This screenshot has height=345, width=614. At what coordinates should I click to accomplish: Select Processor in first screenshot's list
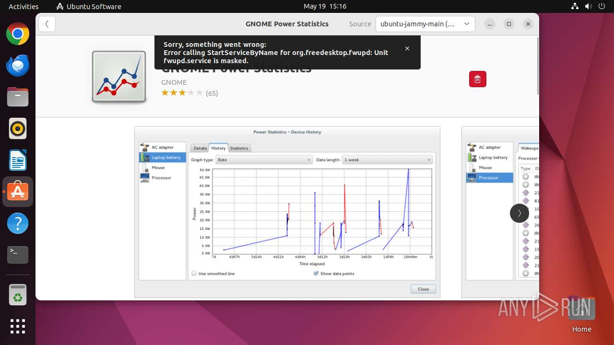point(163,177)
